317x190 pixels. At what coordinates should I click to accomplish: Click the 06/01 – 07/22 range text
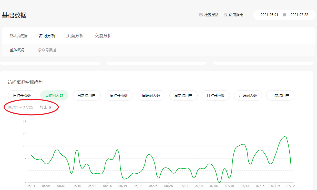[21, 107]
